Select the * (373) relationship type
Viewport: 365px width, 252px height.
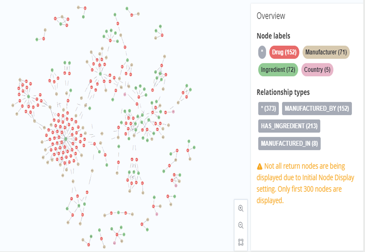[x=269, y=108]
